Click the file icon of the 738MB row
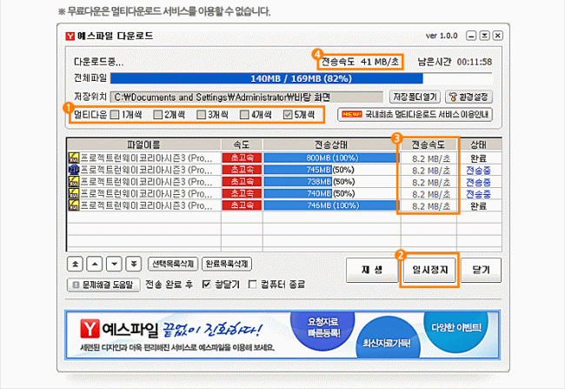 (74, 182)
